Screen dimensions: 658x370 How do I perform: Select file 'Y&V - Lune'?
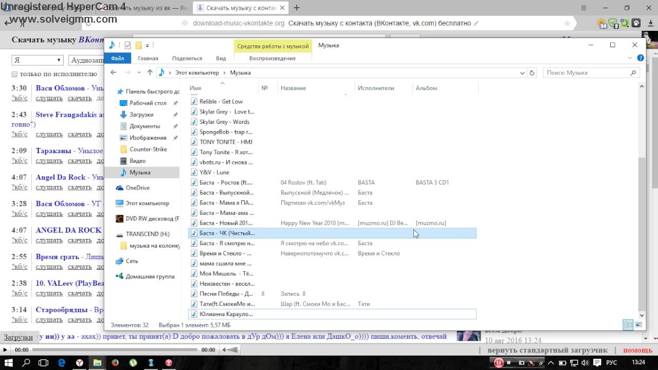tap(214, 172)
